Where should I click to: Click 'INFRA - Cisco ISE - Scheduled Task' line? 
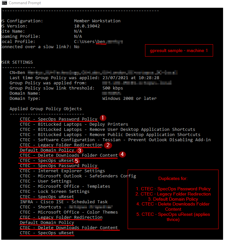[64, 202]
